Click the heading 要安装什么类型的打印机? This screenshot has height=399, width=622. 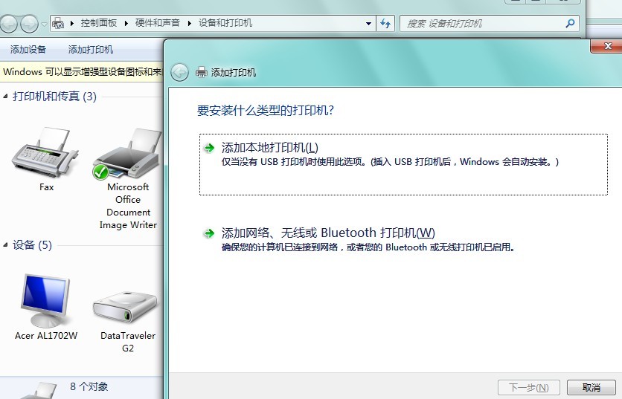click(x=266, y=110)
